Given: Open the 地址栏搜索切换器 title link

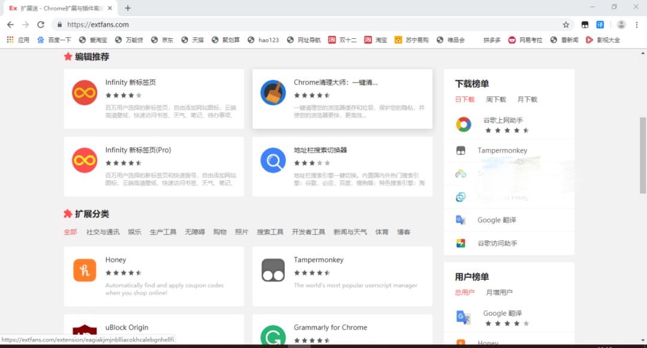Looking at the screenshot, I should pyautogui.click(x=320, y=150).
